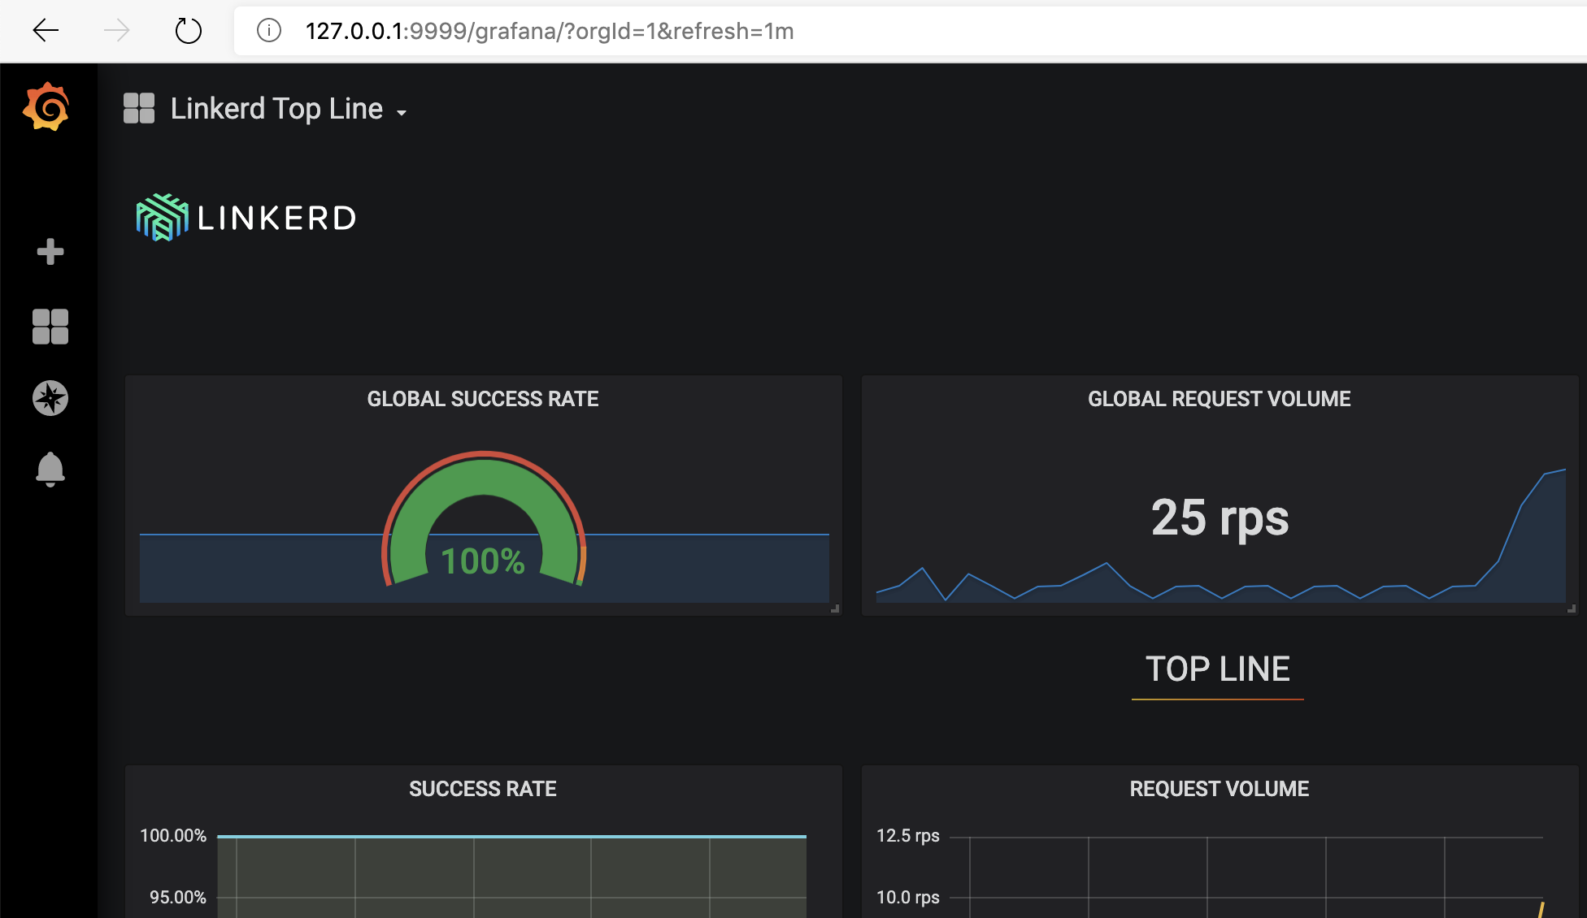Open the Explore compass icon in sidebar
The height and width of the screenshot is (918, 1587).
click(x=50, y=398)
